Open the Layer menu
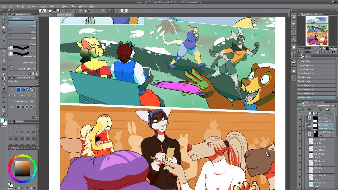The image size is (338, 190). 44,6
